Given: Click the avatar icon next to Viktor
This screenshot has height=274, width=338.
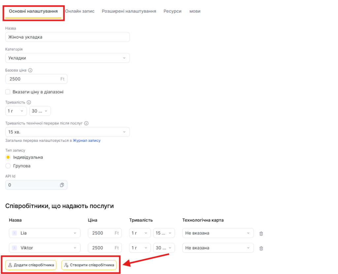Looking at the screenshot, I should 14,248.
